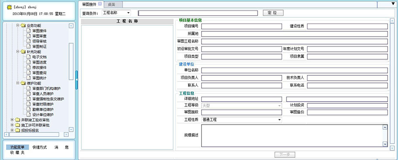Viewport: 398px width, 160px height.
Task: Click the tree panel scroll right arrow
Action: tap(66, 134)
